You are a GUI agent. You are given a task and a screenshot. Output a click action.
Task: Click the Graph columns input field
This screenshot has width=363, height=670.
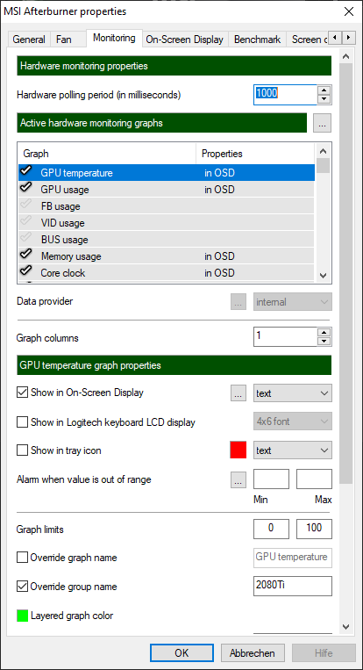point(286,336)
